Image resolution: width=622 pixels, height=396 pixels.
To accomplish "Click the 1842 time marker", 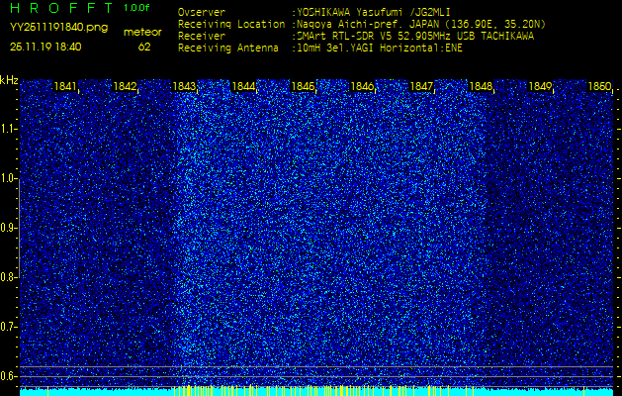I will pos(125,86).
